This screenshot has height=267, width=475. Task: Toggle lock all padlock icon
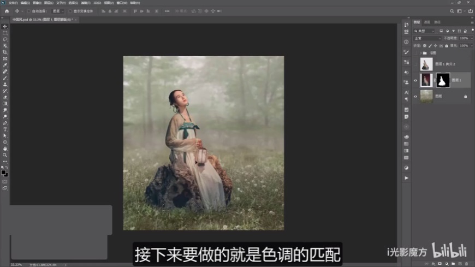[x=446, y=46]
